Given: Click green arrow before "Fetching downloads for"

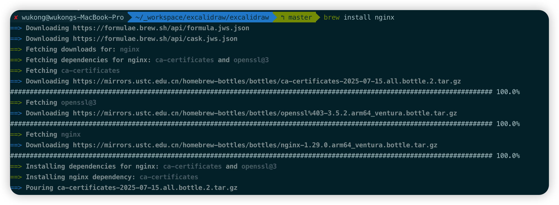Looking at the screenshot, I should click(x=16, y=49).
